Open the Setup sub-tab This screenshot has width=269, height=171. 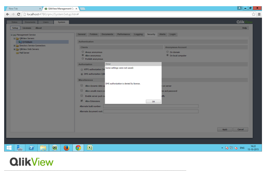[15, 28]
